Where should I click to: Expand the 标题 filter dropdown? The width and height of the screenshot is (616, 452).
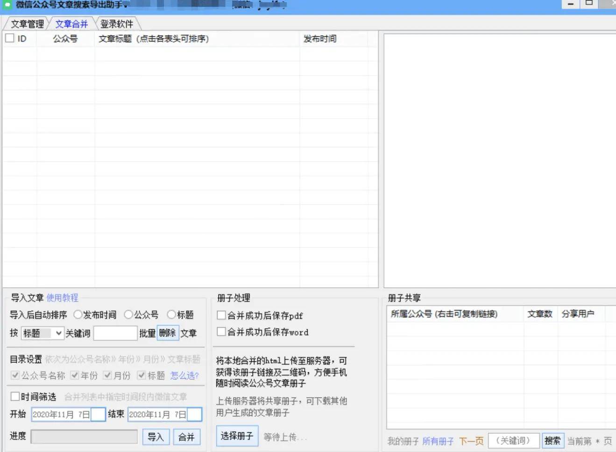click(x=59, y=333)
